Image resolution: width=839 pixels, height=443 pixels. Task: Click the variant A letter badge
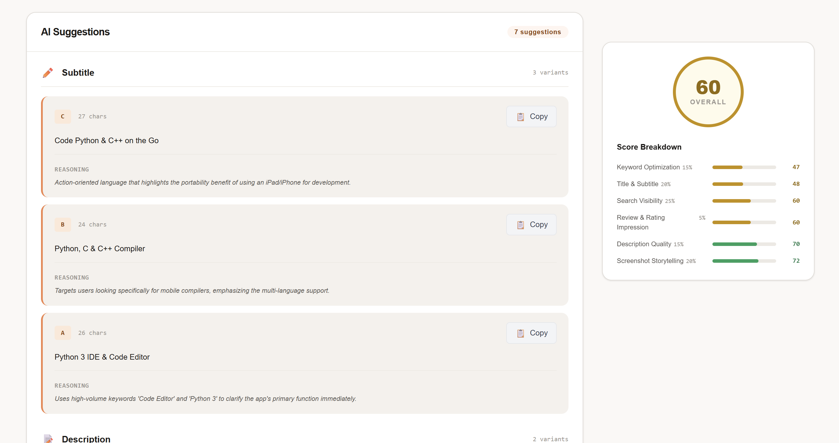(63, 333)
